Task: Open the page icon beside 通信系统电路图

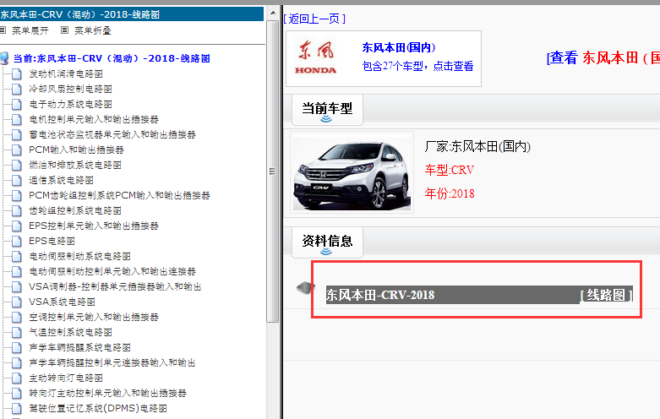Action: tap(17, 181)
